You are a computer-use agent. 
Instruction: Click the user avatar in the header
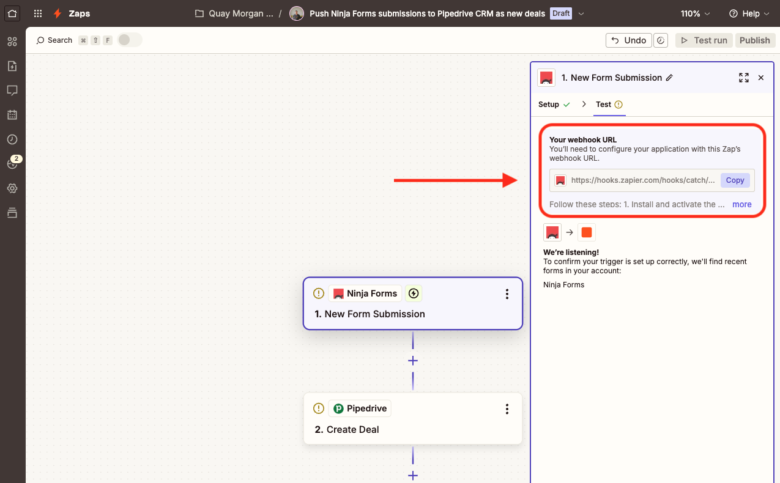(x=297, y=13)
